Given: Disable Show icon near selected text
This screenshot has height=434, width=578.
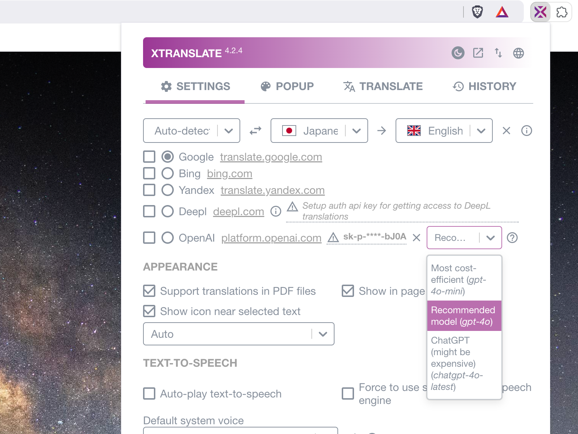Looking at the screenshot, I should click(x=149, y=311).
